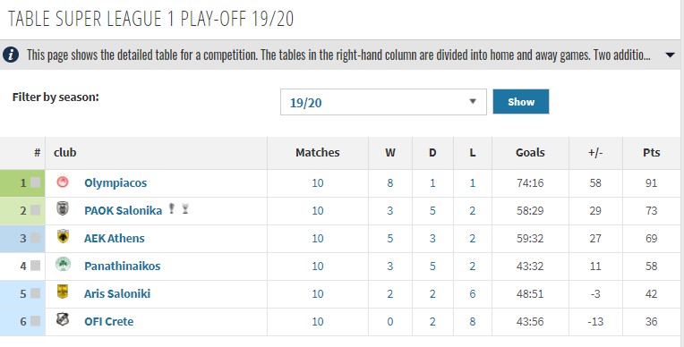Click the blue info icon in banner
This screenshot has height=347, width=684.
pyautogui.click(x=11, y=55)
